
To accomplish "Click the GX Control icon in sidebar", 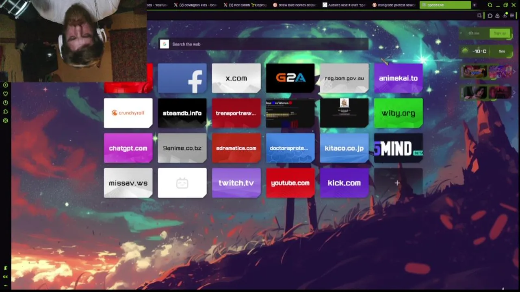I will point(5,268).
